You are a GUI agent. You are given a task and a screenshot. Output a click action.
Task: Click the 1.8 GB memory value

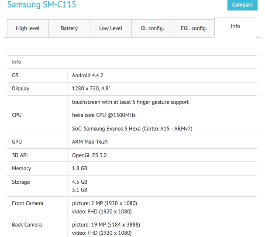point(79,168)
